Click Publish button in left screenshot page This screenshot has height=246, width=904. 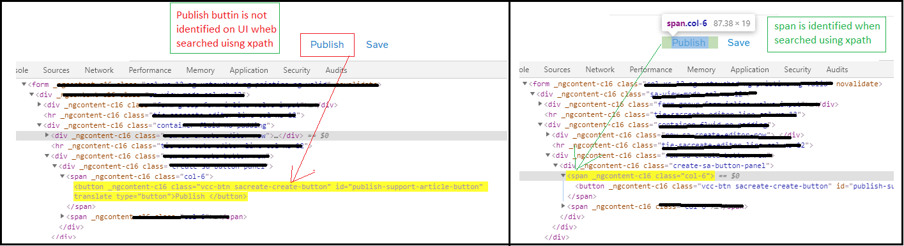tap(327, 45)
